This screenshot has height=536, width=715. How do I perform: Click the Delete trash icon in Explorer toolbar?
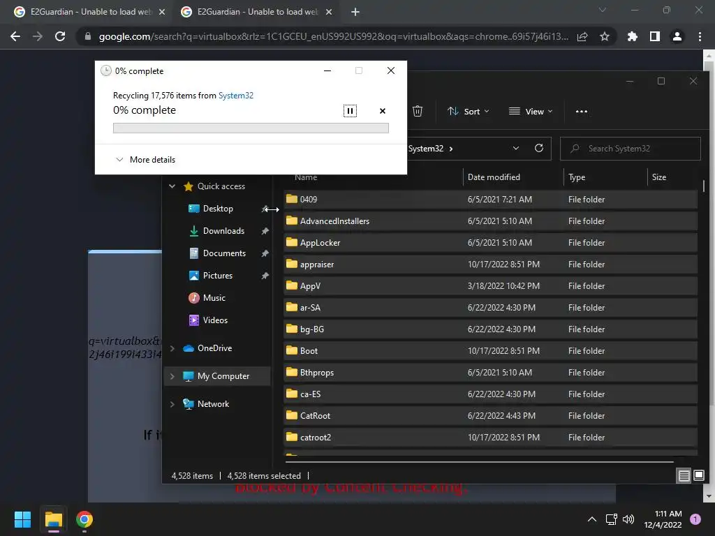[418, 111]
